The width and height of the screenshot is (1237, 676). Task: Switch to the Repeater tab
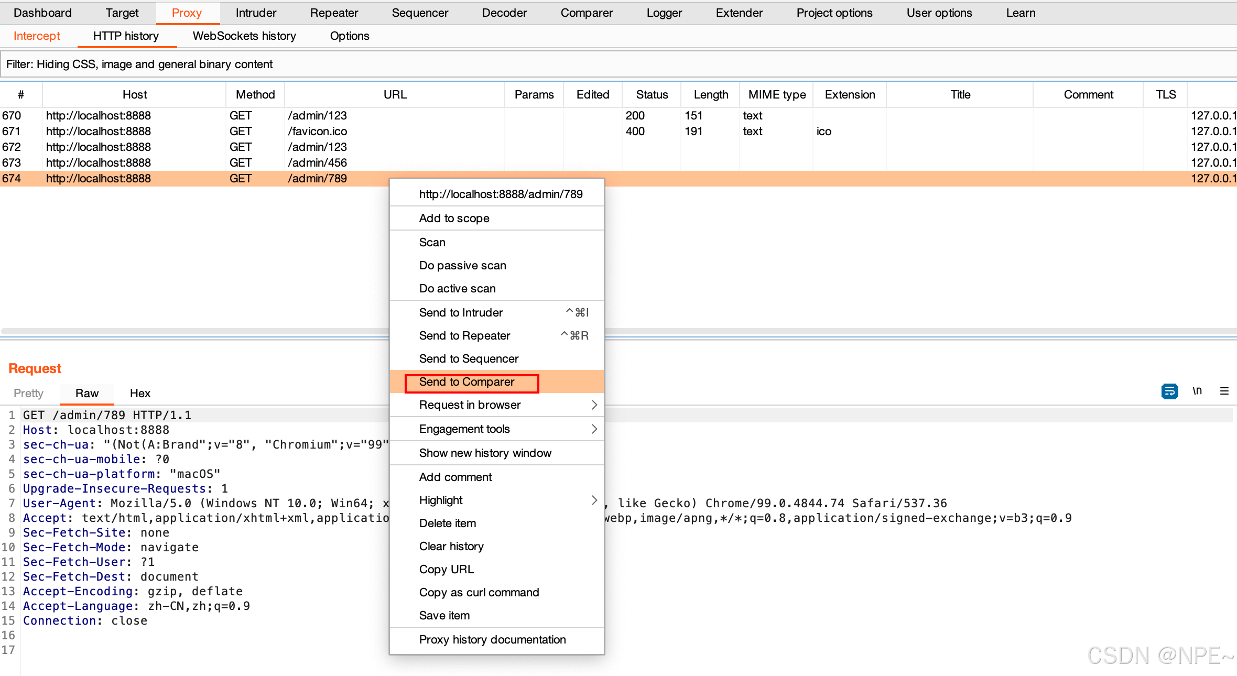click(x=334, y=13)
